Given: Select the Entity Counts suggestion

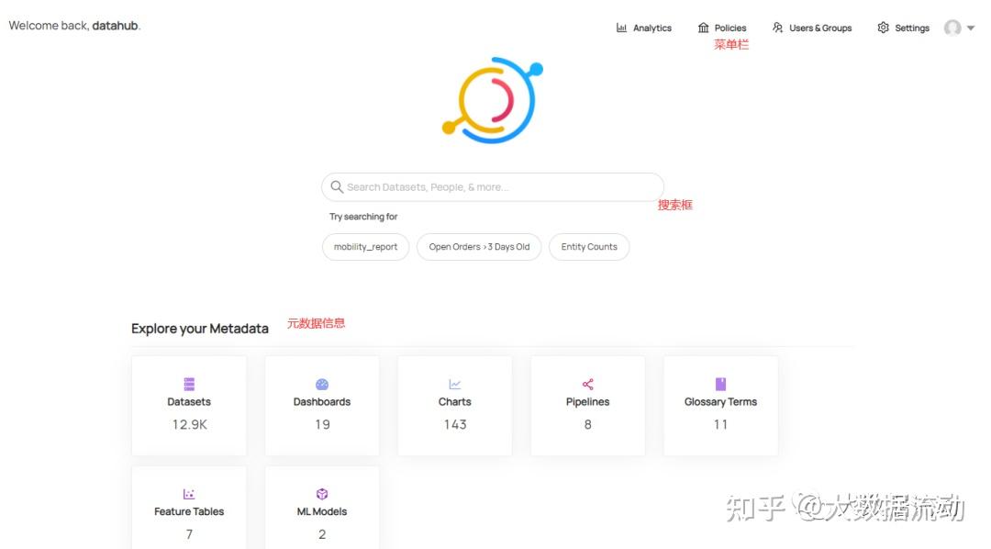Looking at the screenshot, I should click(589, 247).
